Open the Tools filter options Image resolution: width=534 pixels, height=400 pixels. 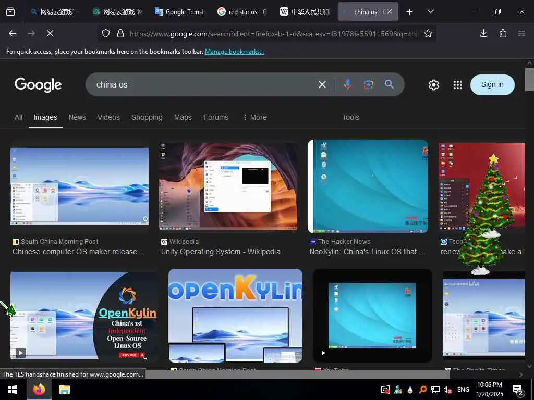350,117
